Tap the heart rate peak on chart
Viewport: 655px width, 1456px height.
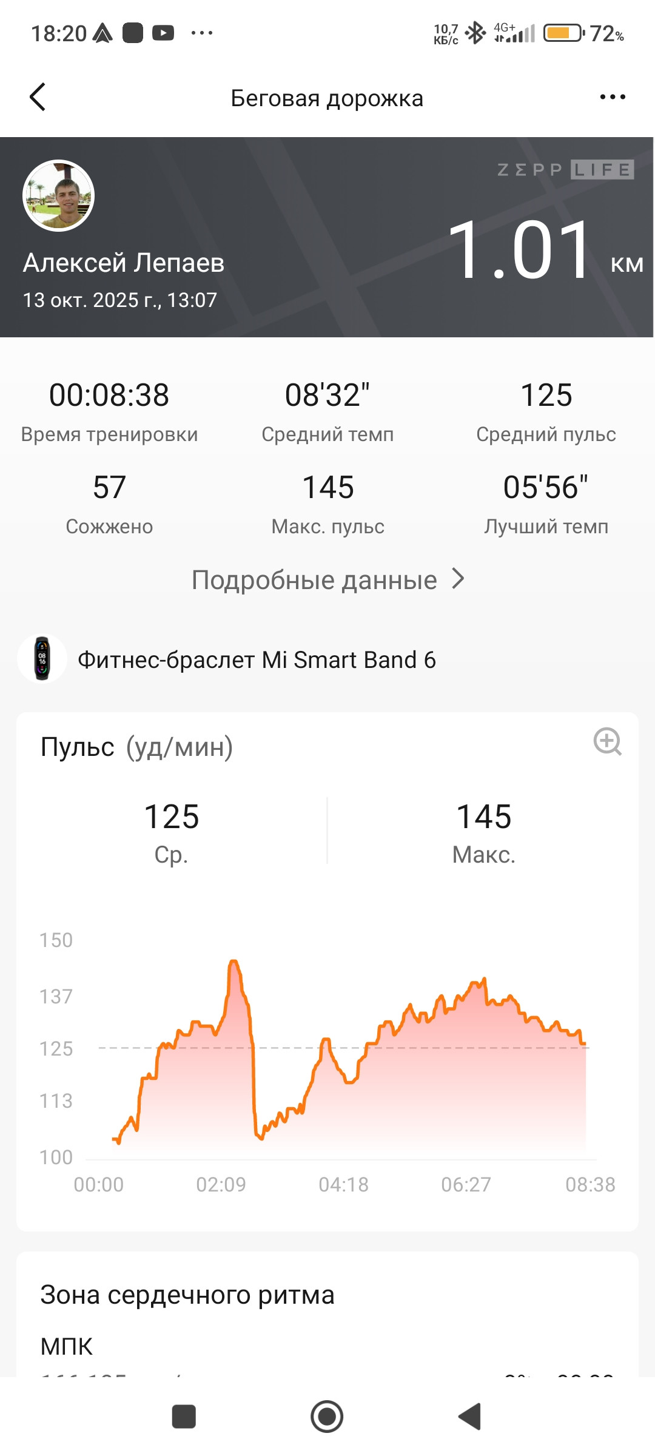[x=234, y=962]
